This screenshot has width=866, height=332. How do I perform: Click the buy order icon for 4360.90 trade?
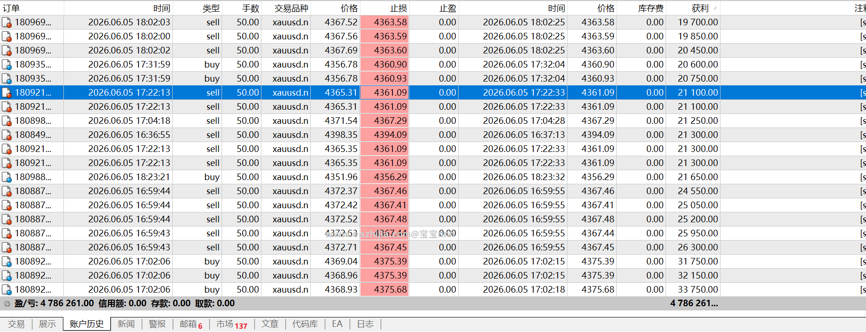click(x=7, y=65)
